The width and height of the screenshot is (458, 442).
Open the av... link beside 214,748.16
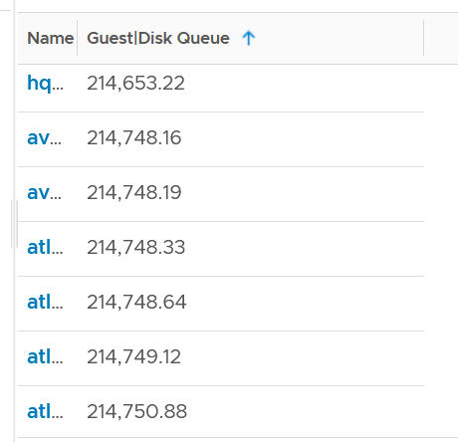point(44,137)
